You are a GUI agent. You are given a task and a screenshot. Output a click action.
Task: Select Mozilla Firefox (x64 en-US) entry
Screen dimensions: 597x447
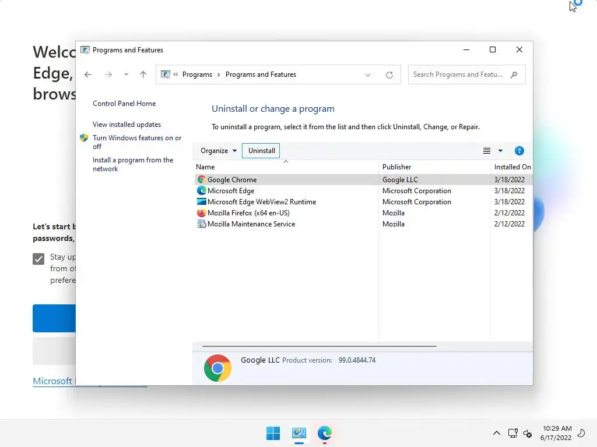(x=248, y=213)
